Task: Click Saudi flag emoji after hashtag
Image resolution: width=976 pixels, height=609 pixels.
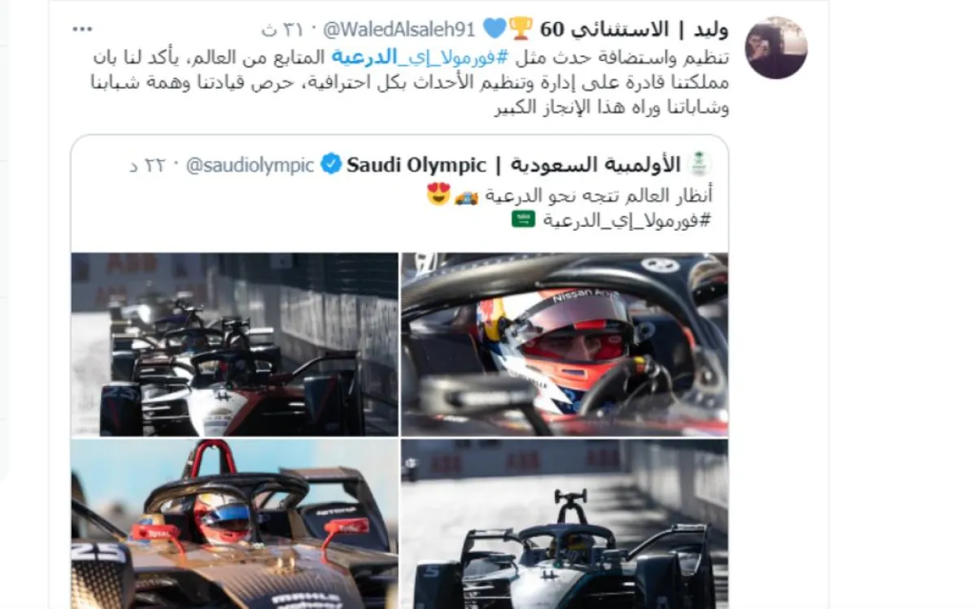Action: (x=523, y=219)
